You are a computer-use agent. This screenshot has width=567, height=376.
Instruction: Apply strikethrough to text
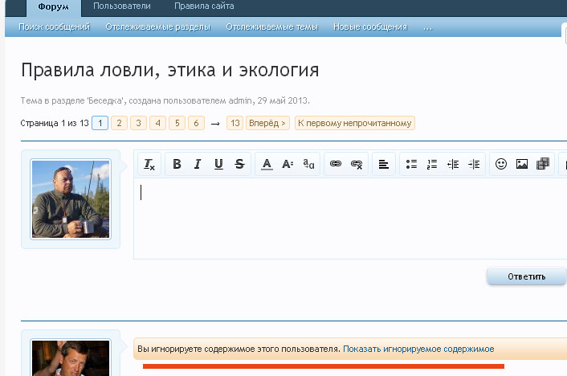pyautogui.click(x=239, y=164)
